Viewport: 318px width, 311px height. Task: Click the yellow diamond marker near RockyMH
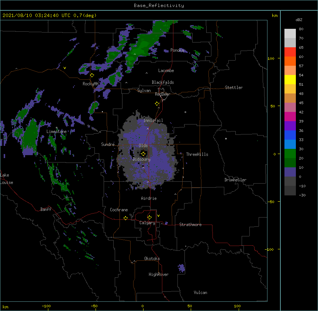[92, 75]
